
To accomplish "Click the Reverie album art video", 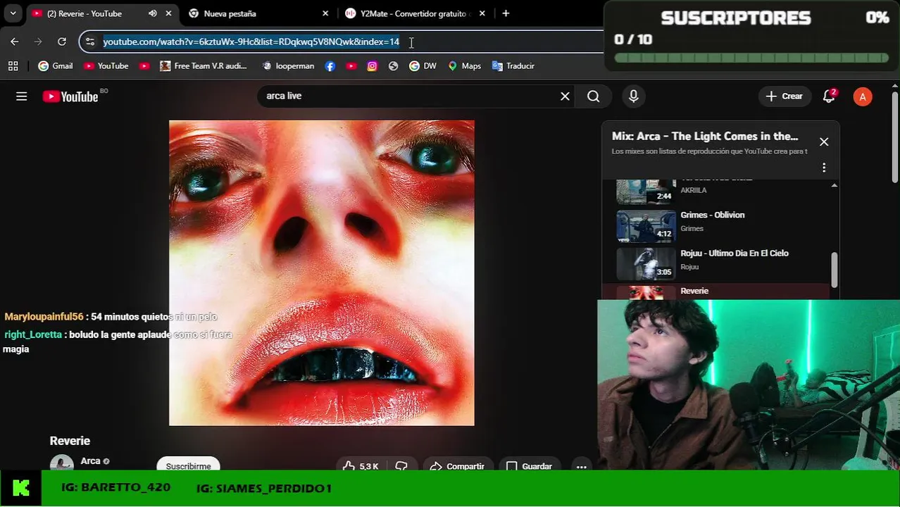I will point(322,273).
